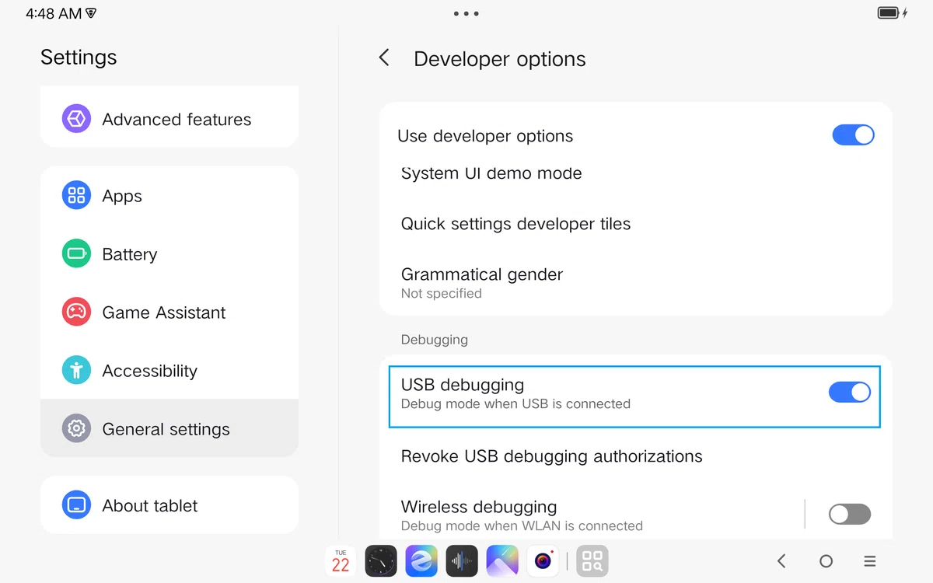
Task: Open Advanced features settings
Action: pos(169,119)
